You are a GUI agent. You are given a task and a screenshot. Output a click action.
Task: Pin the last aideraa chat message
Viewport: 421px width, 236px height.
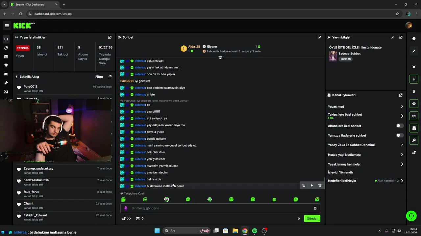pos(312,186)
